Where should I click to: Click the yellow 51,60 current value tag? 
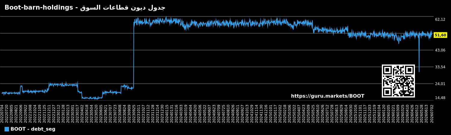[440, 35]
